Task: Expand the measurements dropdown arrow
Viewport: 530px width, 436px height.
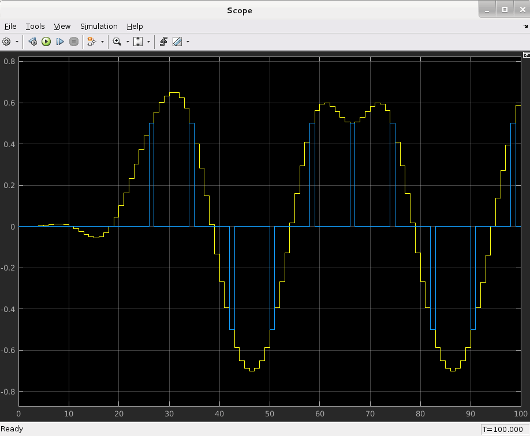Action: coord(188,42)
